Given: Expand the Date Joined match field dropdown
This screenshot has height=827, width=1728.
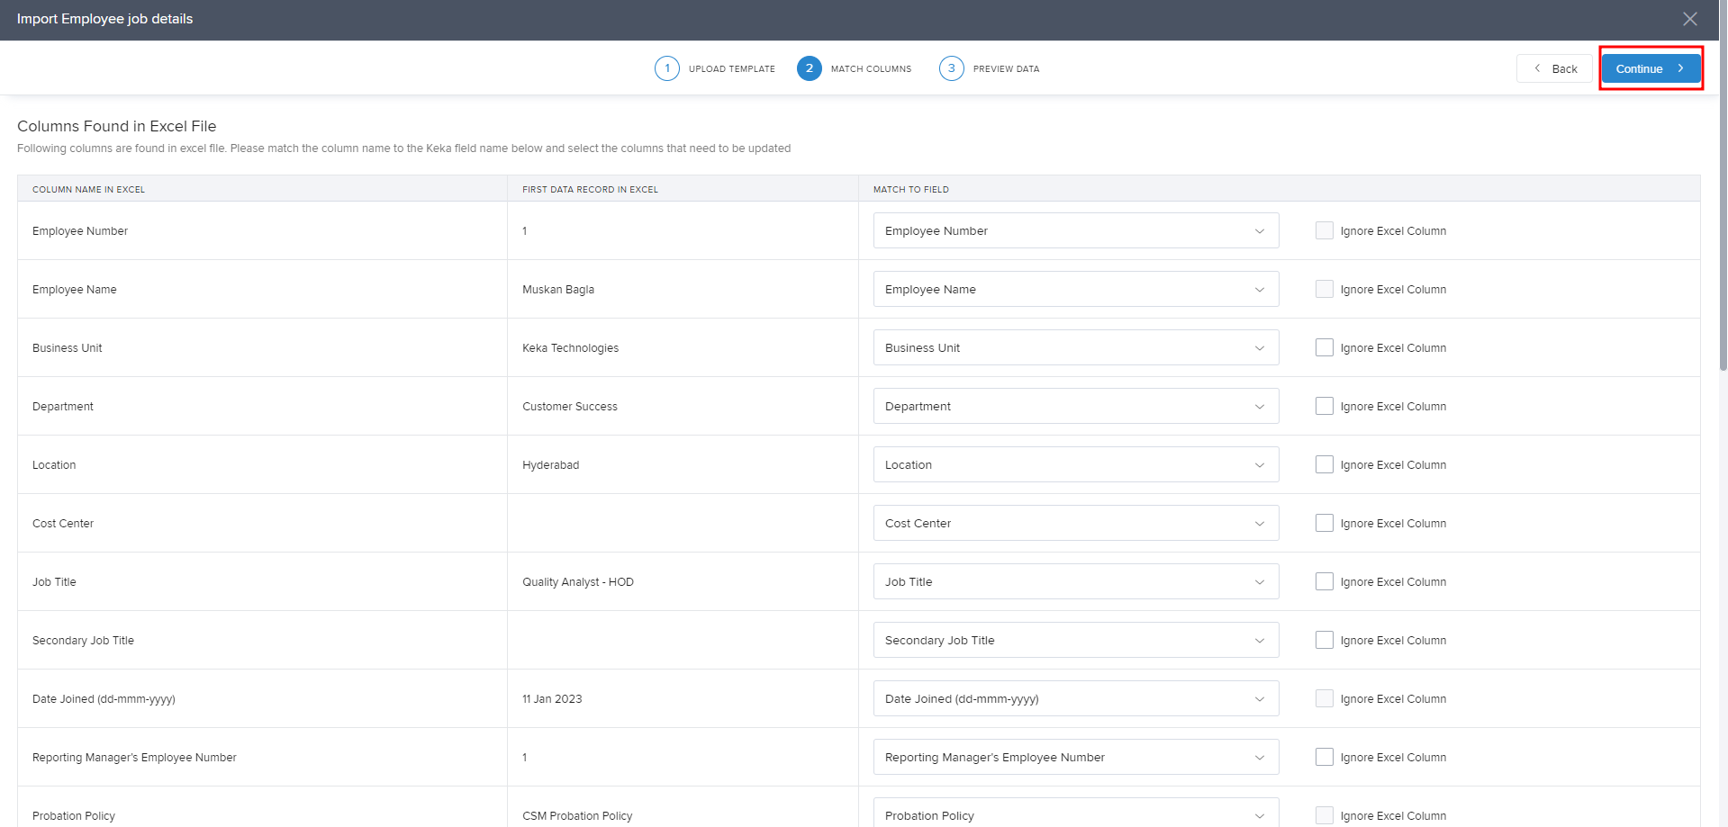Looking at the screenshot, I should [x=1075, y=699].
